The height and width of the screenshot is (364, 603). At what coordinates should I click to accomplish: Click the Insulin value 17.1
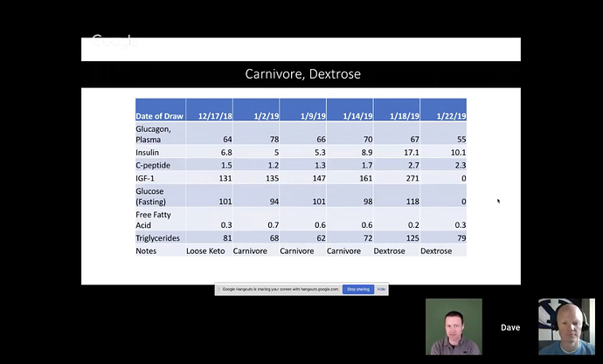pyautogui.click(x=399, y=153)
